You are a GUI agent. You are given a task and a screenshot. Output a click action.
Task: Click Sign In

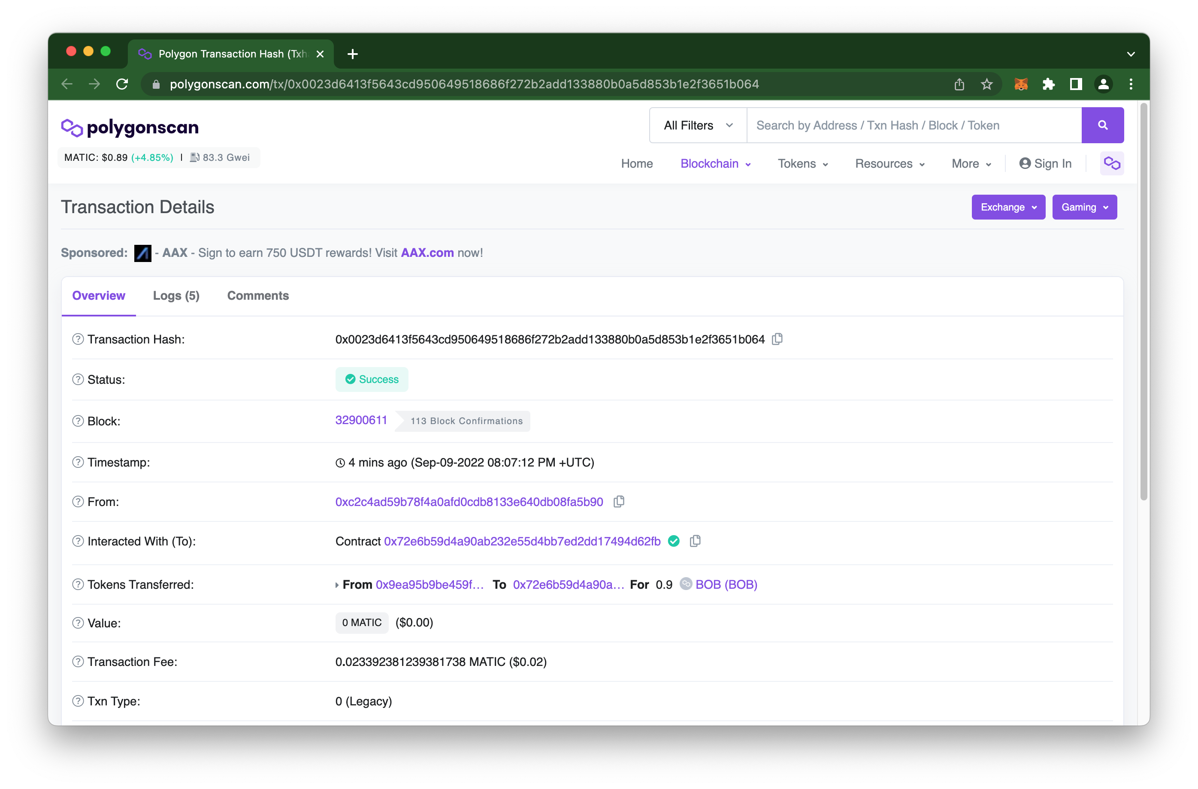1045,163
